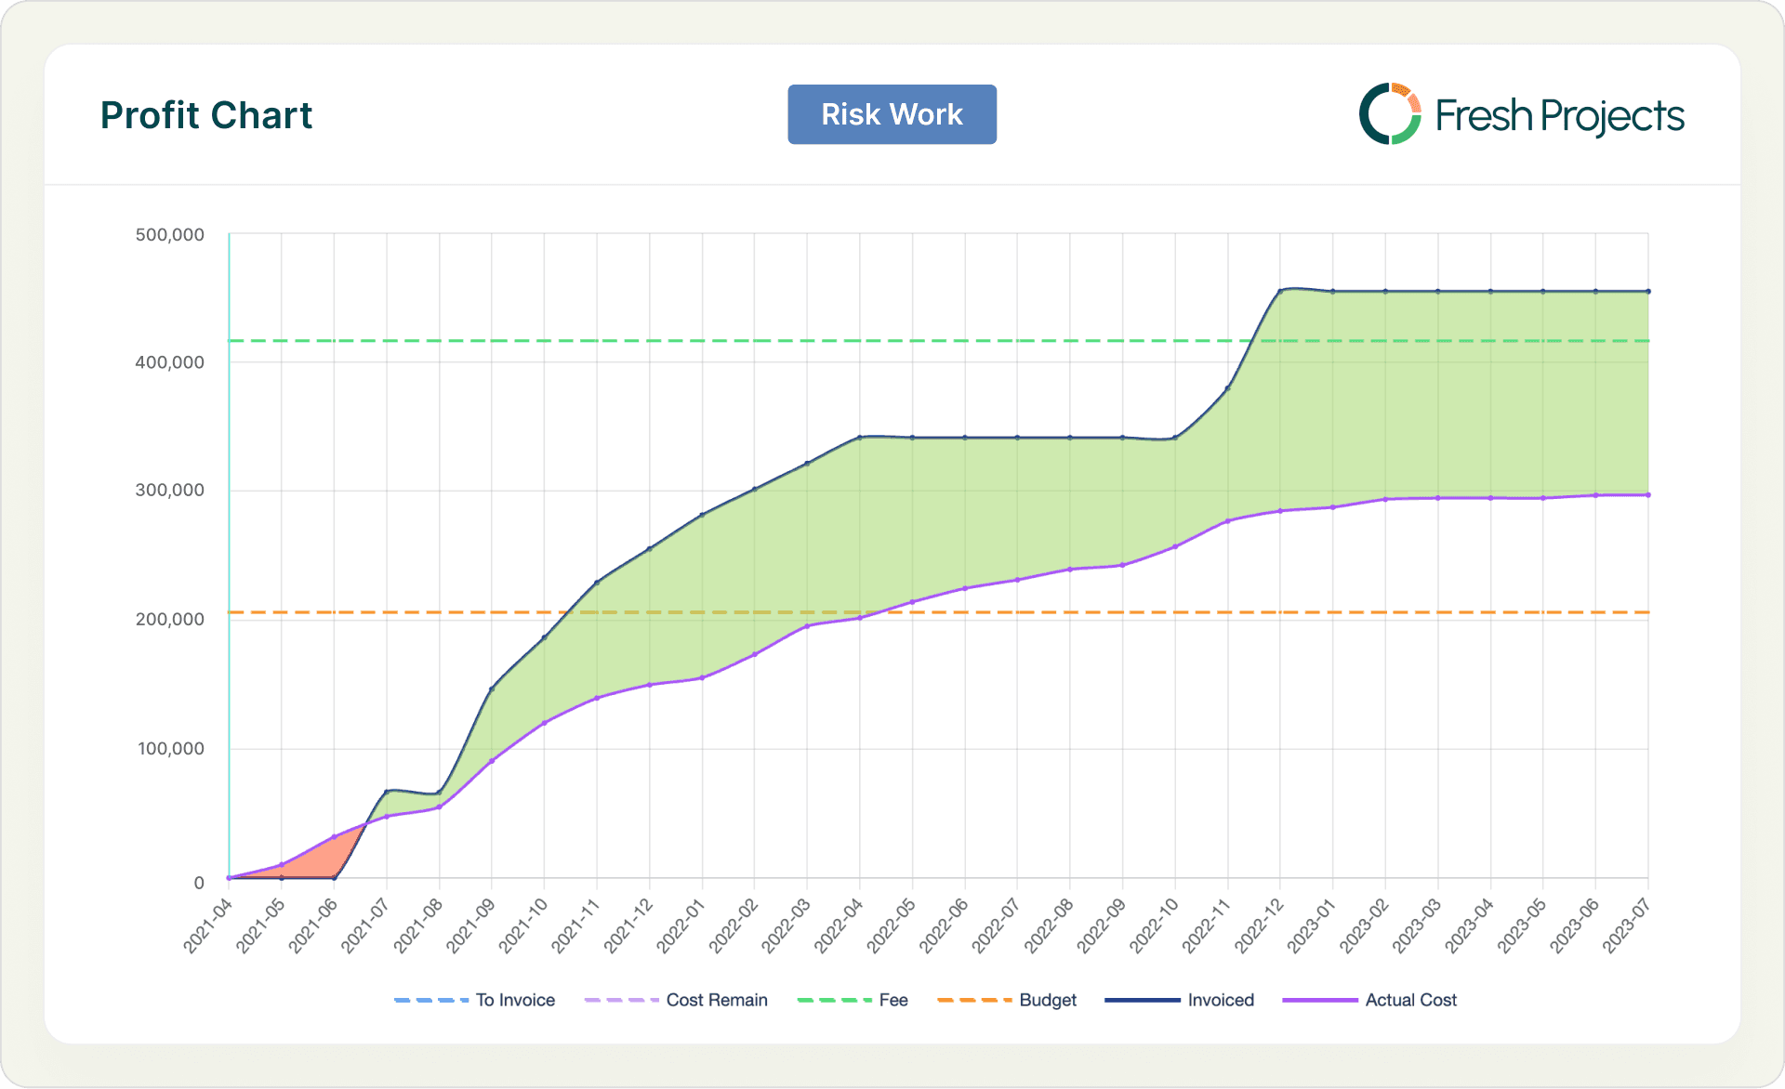Click the Invoiced data point at 2022-12
The image size is (1785, 1089).
1280,291
